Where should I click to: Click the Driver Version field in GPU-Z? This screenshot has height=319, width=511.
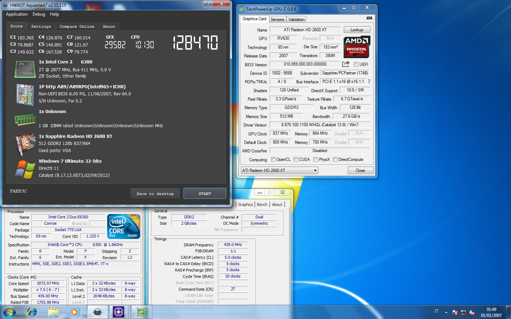320,125
